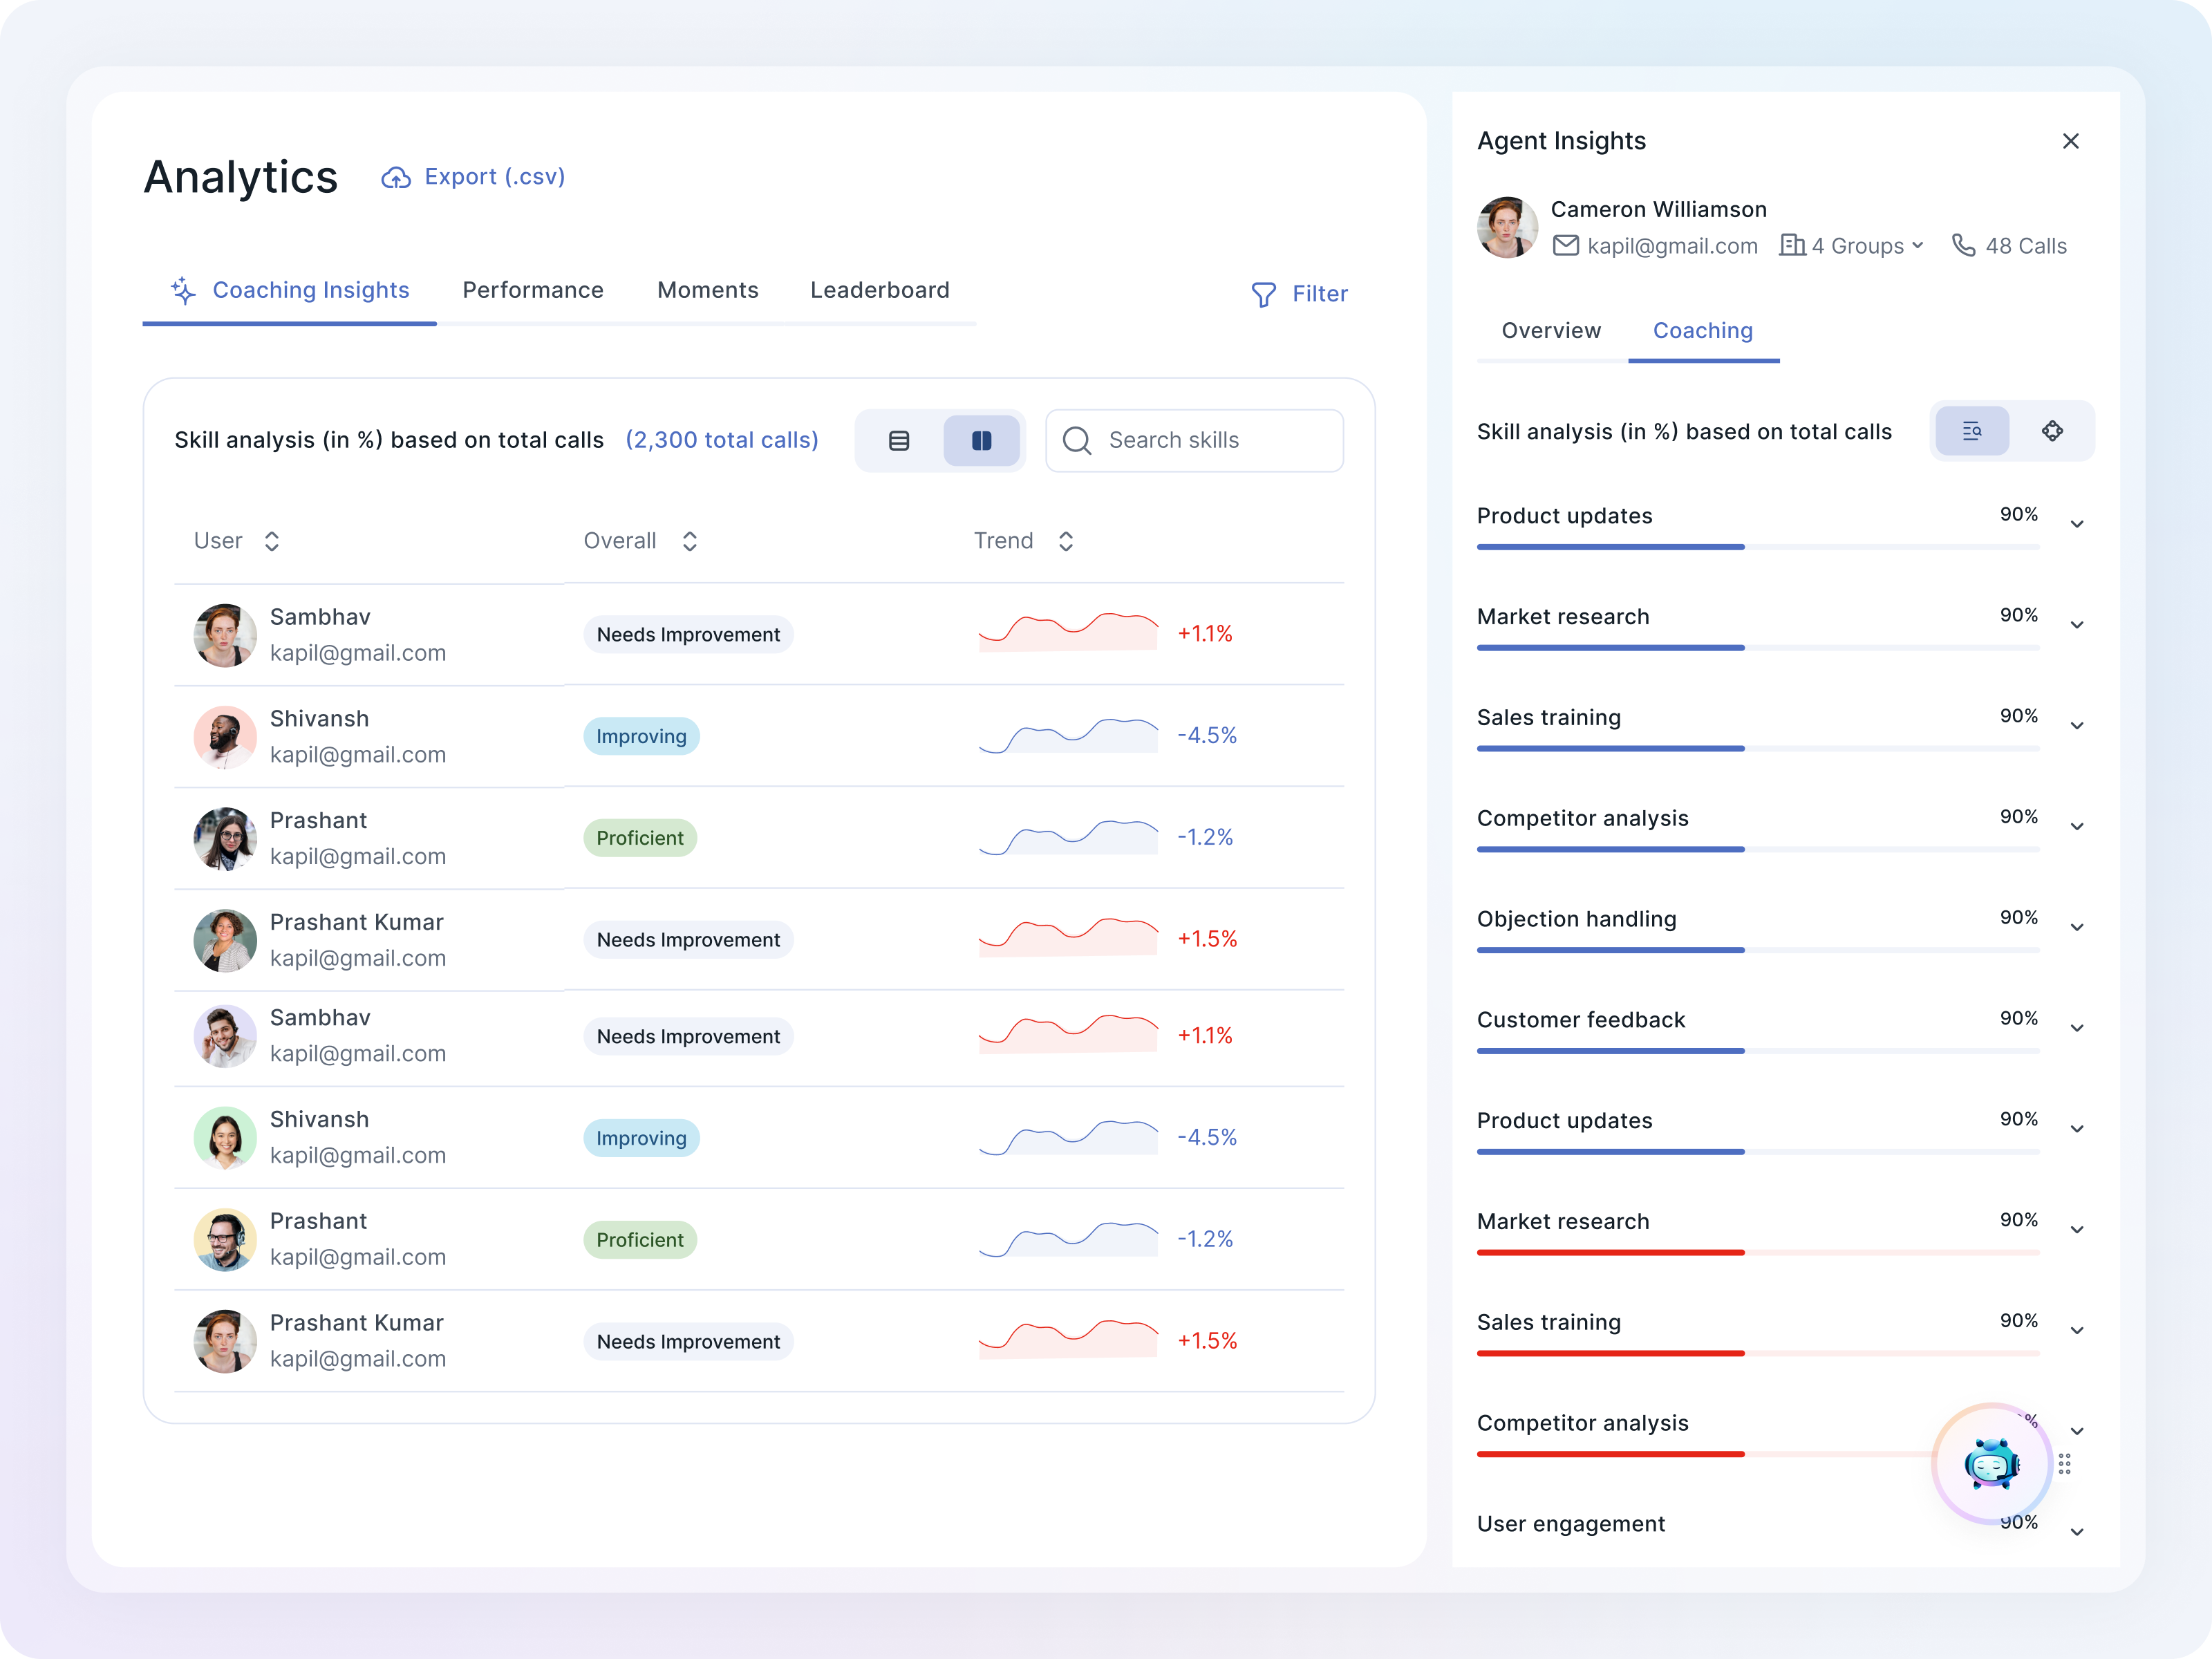Close the Agent Insights panel

tap(2070, 141)
